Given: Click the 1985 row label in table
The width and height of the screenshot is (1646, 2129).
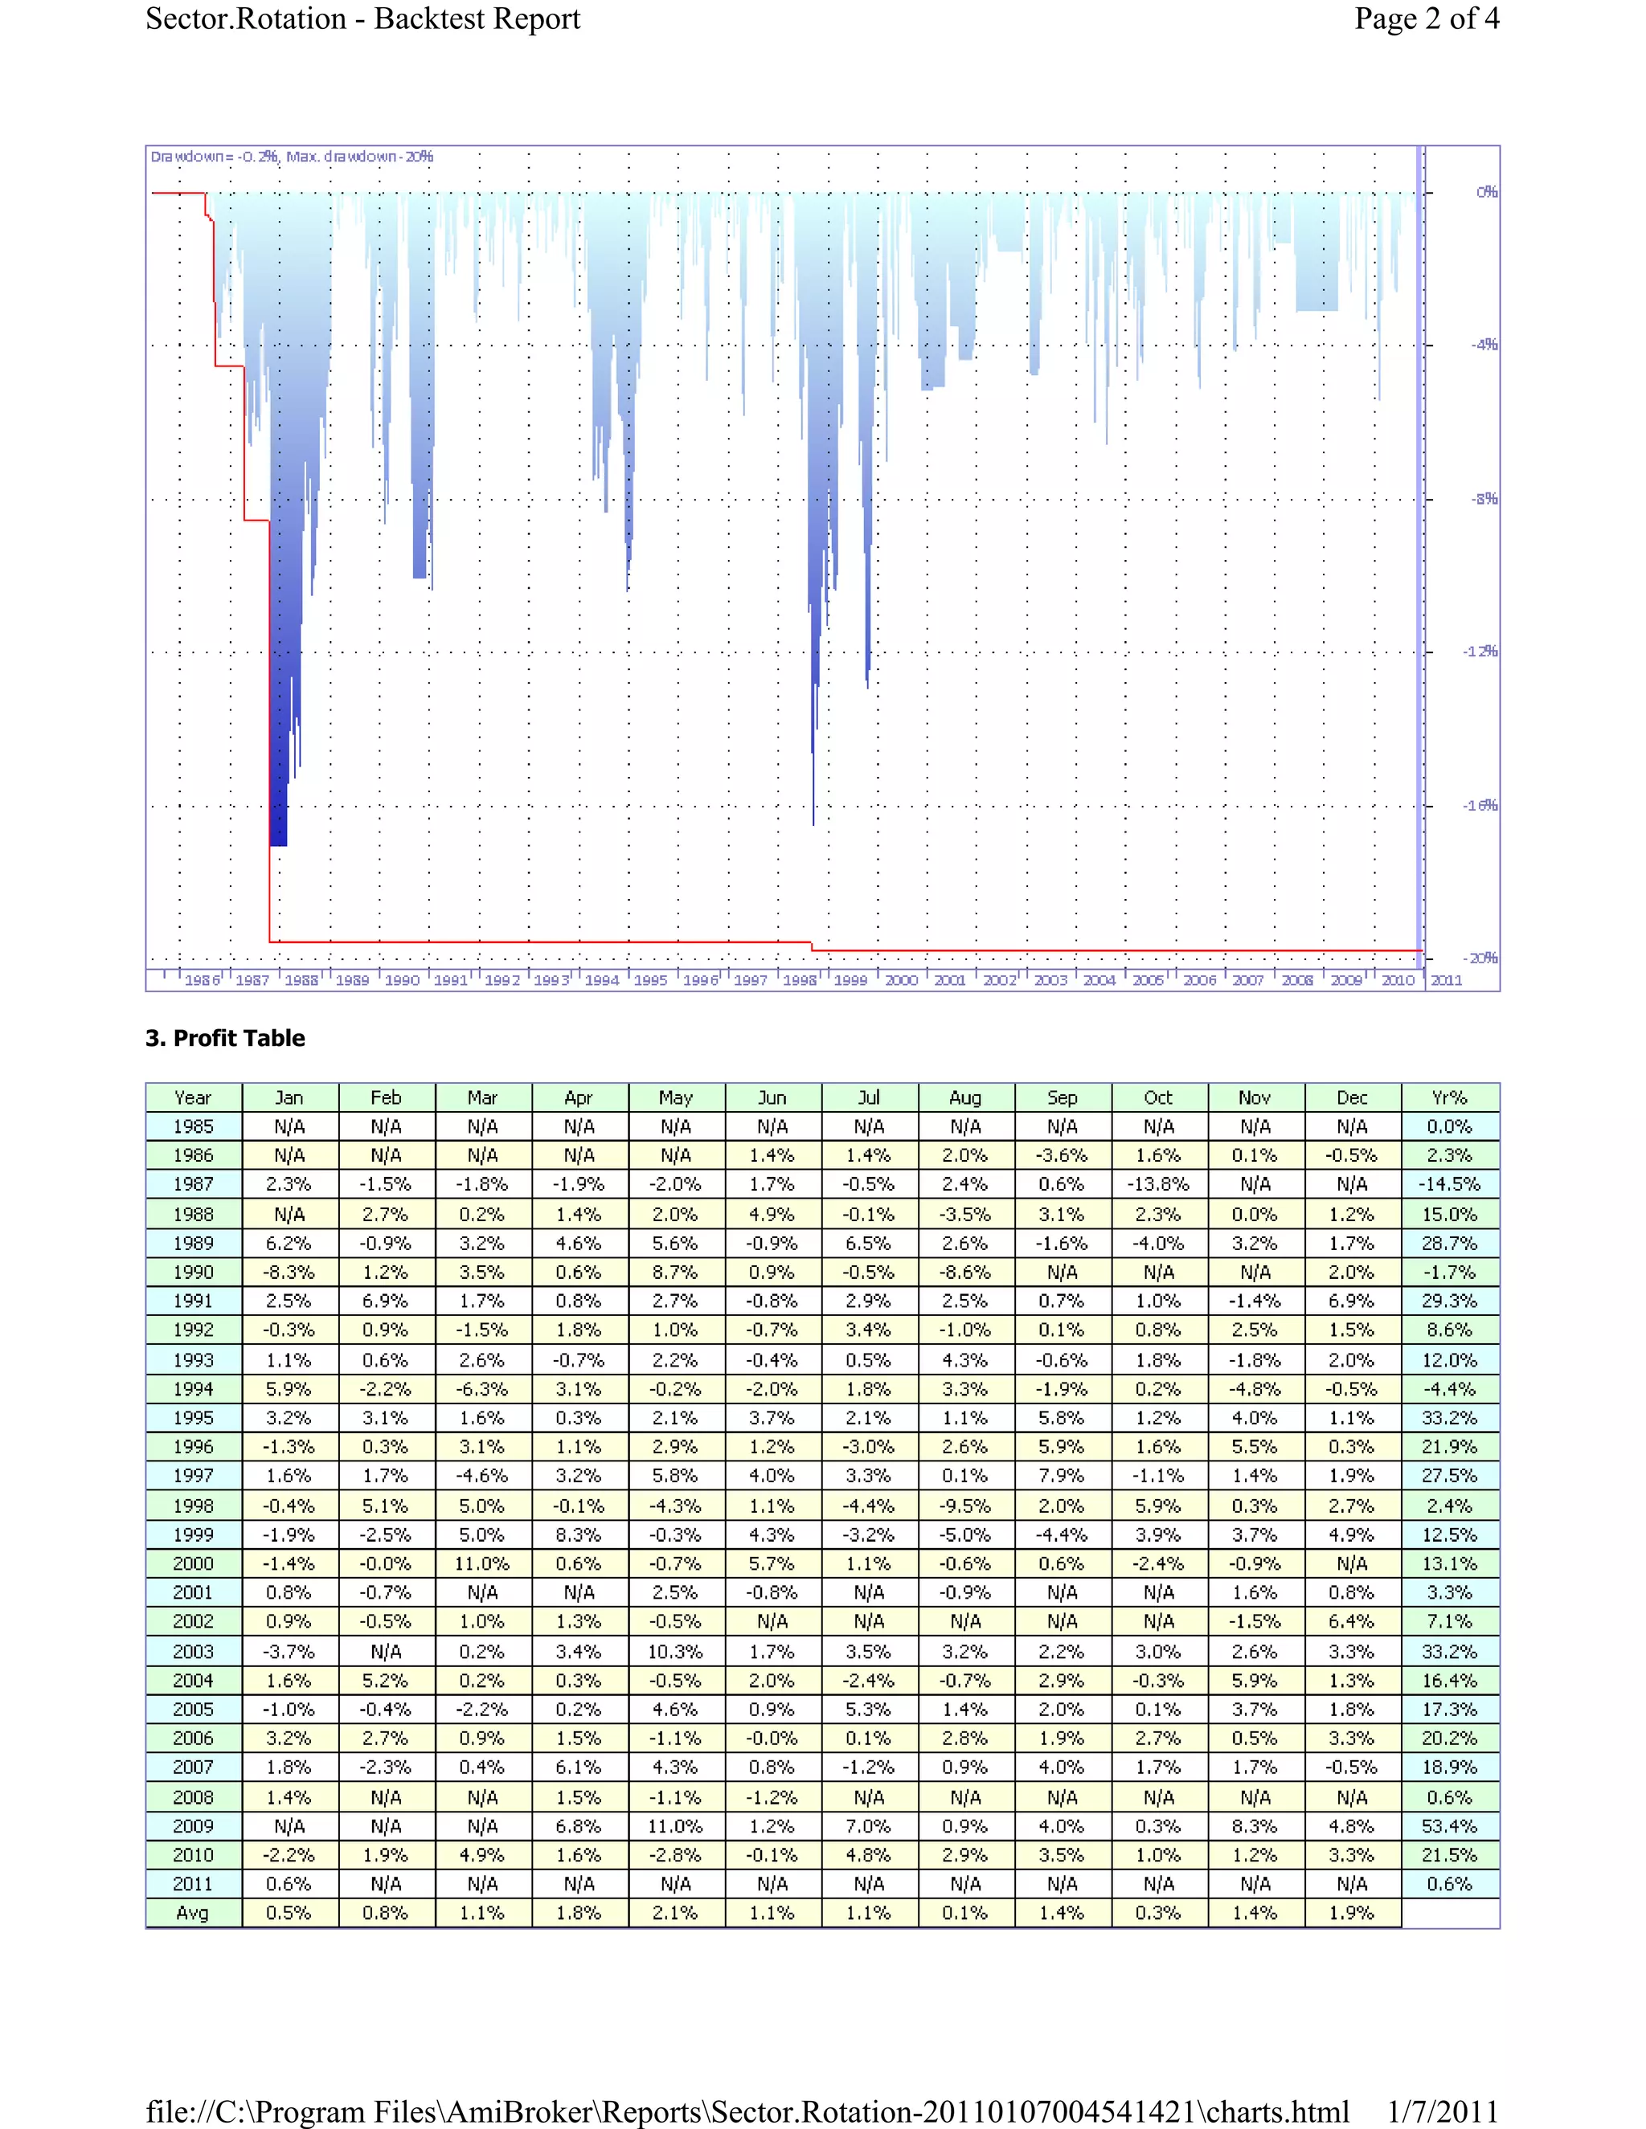Looking at the screenshot, I should click(193, 1127).
